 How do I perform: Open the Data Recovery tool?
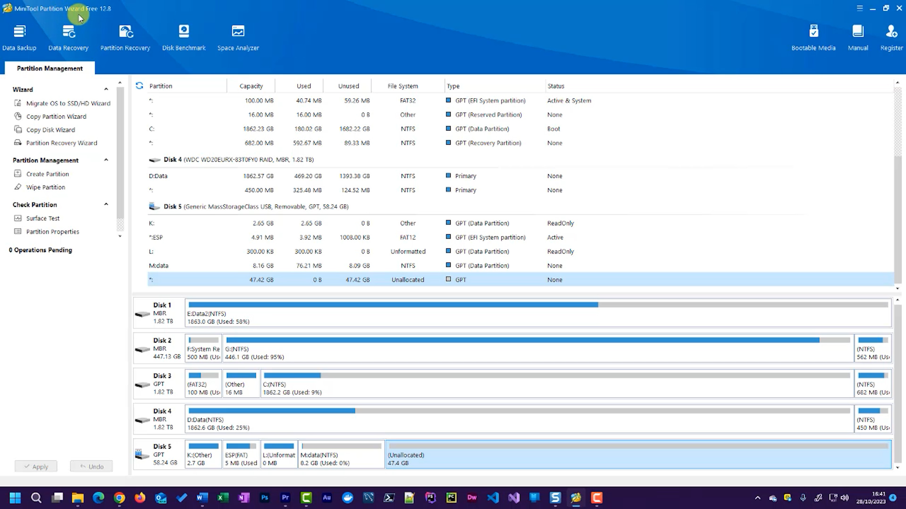(x=68, y=37)
